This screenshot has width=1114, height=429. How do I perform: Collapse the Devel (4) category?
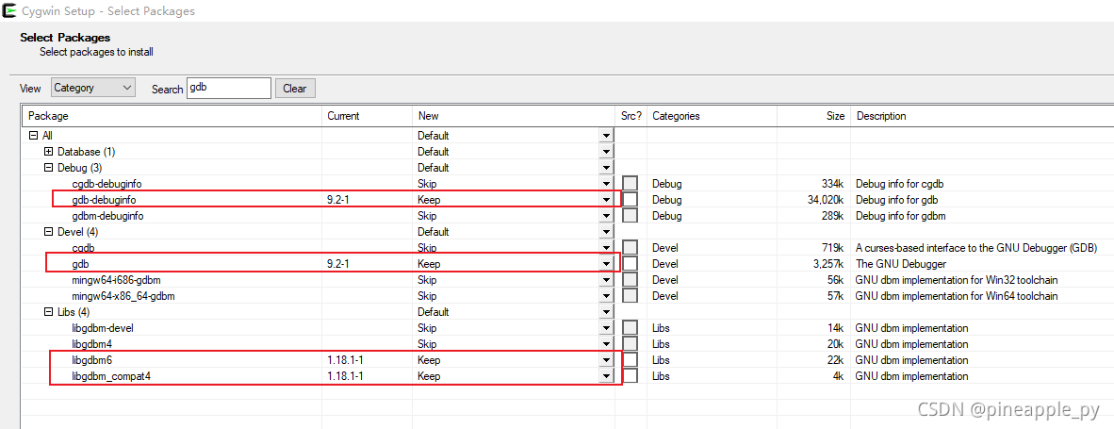48,232
